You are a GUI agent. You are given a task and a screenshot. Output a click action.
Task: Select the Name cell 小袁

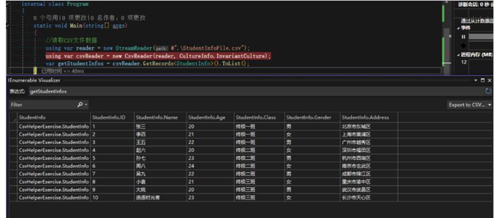[x=160, y=182]
